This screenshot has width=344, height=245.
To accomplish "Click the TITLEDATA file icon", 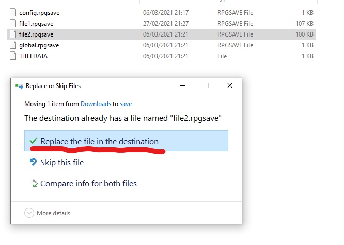I will click(x=14, y=56).
